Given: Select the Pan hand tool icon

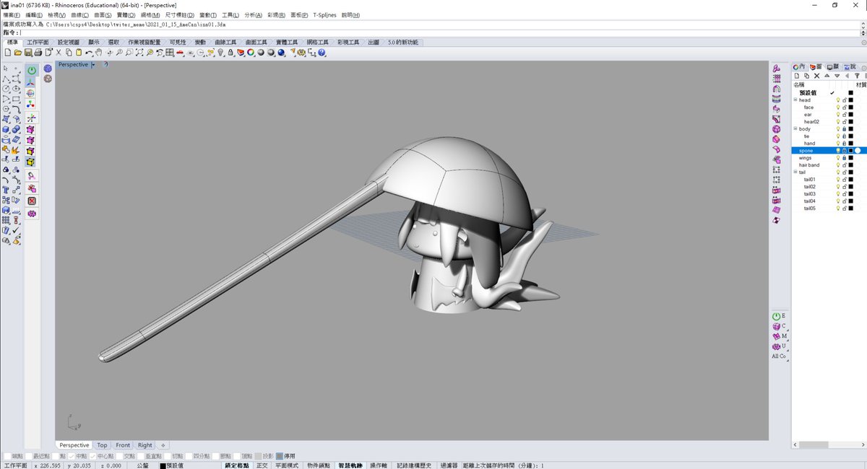Looking at the screenshot, I should tap(99, 53).
